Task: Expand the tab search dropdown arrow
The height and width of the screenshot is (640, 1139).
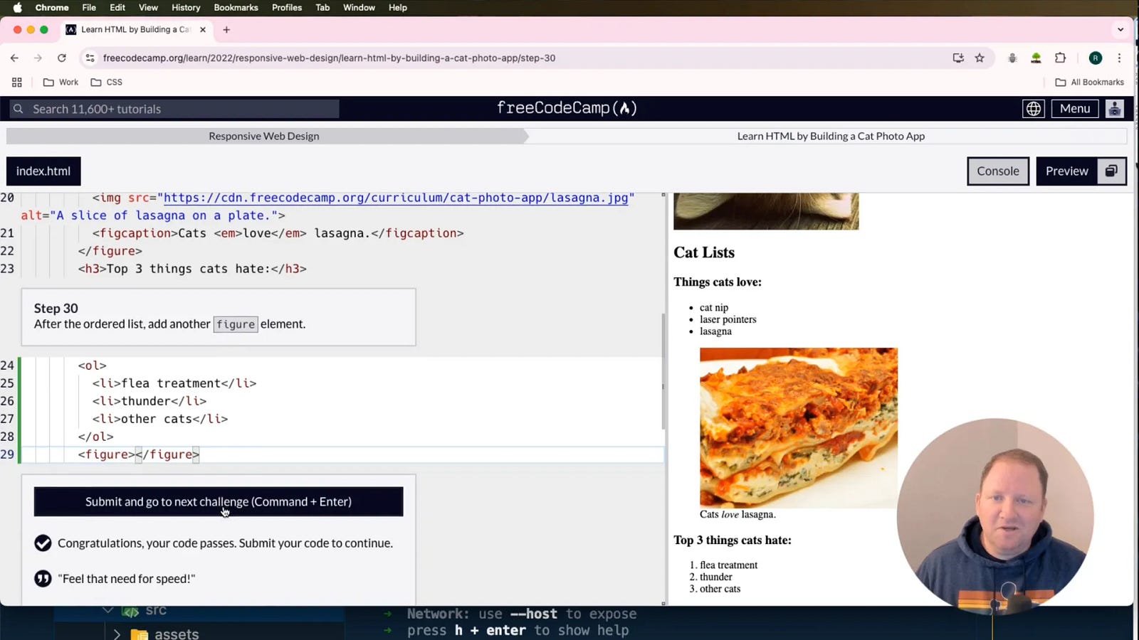Action: (1120, 30)
